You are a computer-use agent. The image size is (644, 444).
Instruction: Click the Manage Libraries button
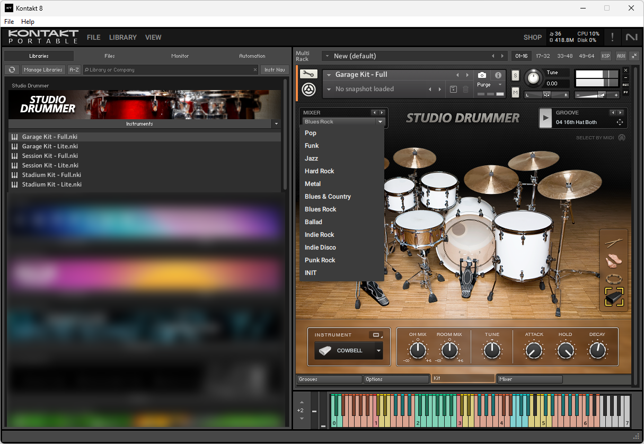coord(43,69)
